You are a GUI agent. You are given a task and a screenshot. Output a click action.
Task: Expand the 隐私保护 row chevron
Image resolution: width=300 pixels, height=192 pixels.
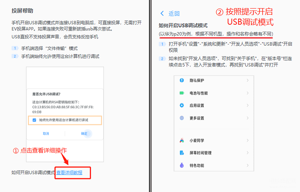(x=247, y=81)
